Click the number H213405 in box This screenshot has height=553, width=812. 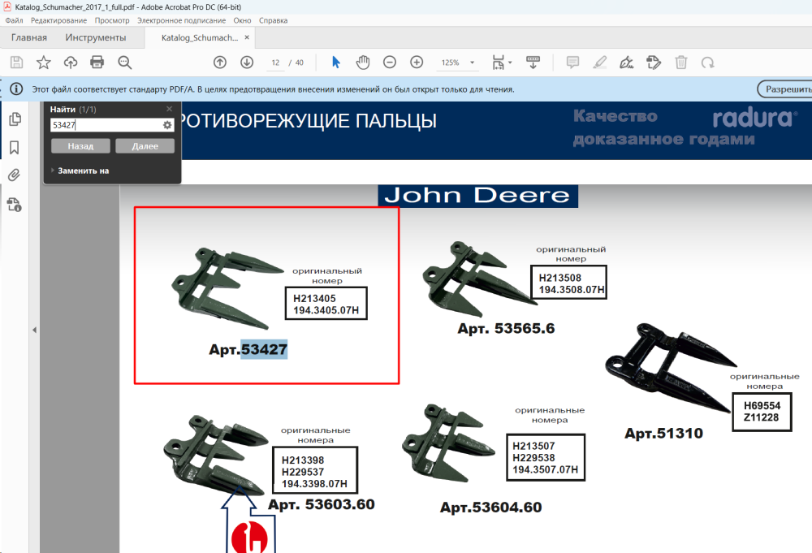click(x=314, y=298)
